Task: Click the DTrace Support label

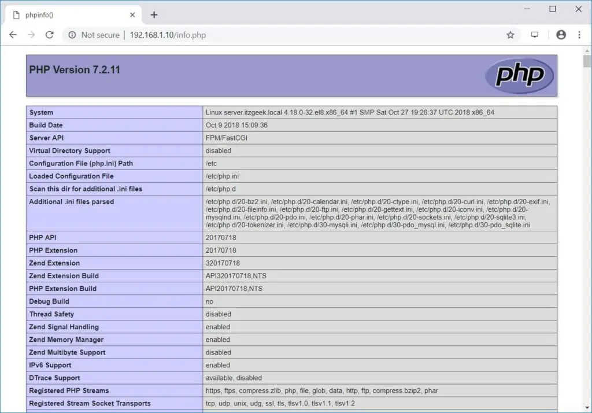Action: [54, 378]
